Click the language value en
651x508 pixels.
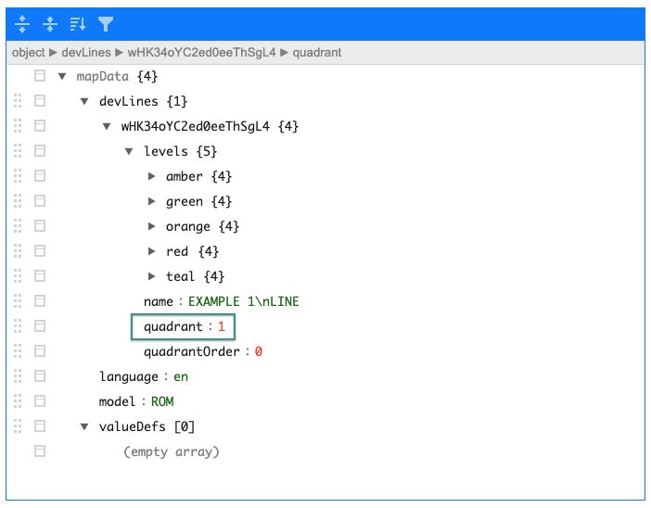pos(181,377)
